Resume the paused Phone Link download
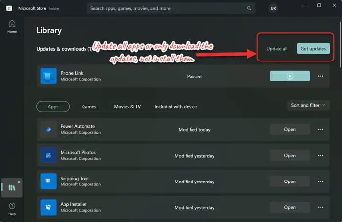 point(290,76)
